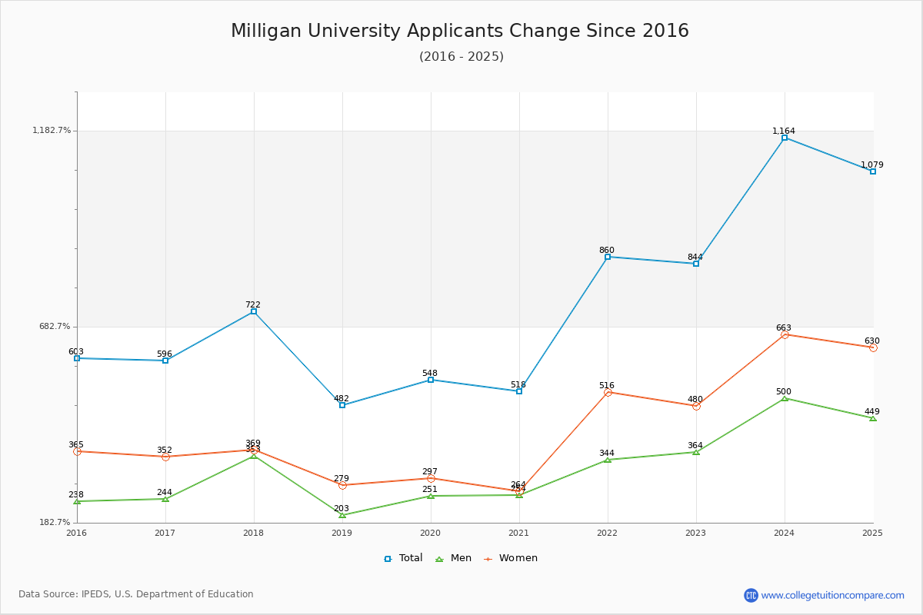Click the Women 279 data point for 2019
This screenshot has height=615, width=923.
(x=342, y=485)
